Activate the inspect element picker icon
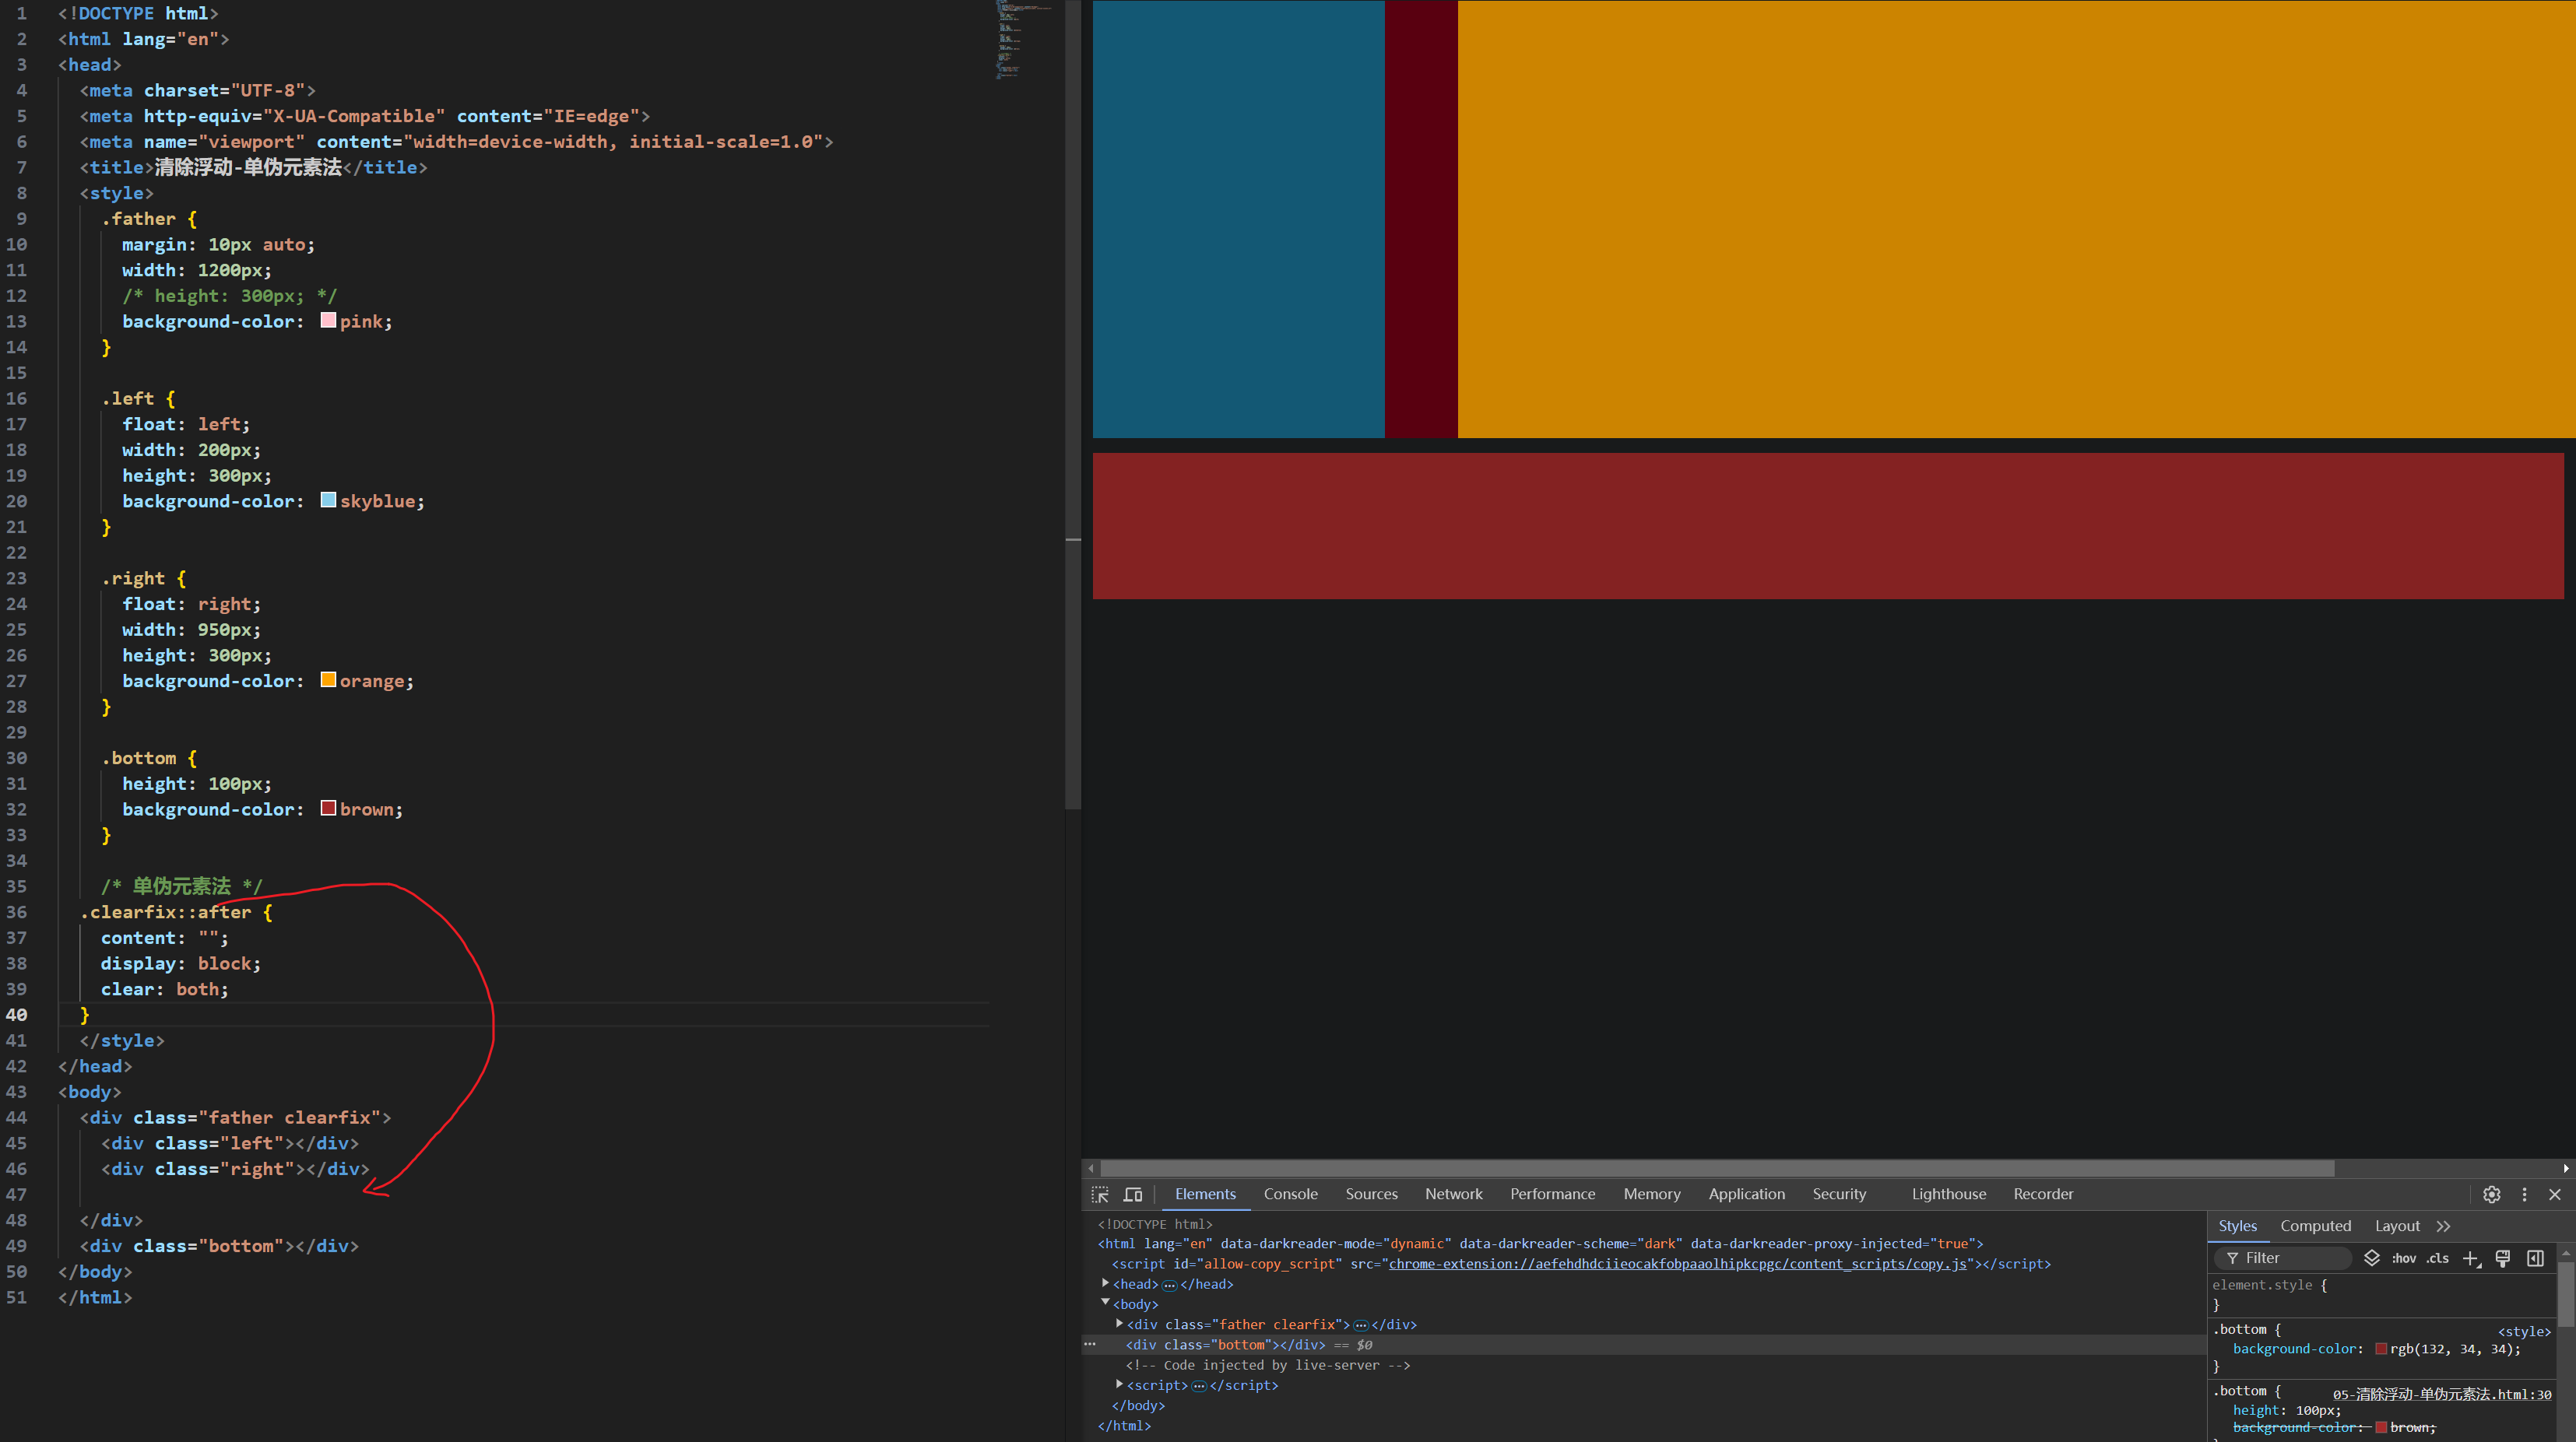2576x1442 pixels. pyautogui.click(x=1100, y=1195)
